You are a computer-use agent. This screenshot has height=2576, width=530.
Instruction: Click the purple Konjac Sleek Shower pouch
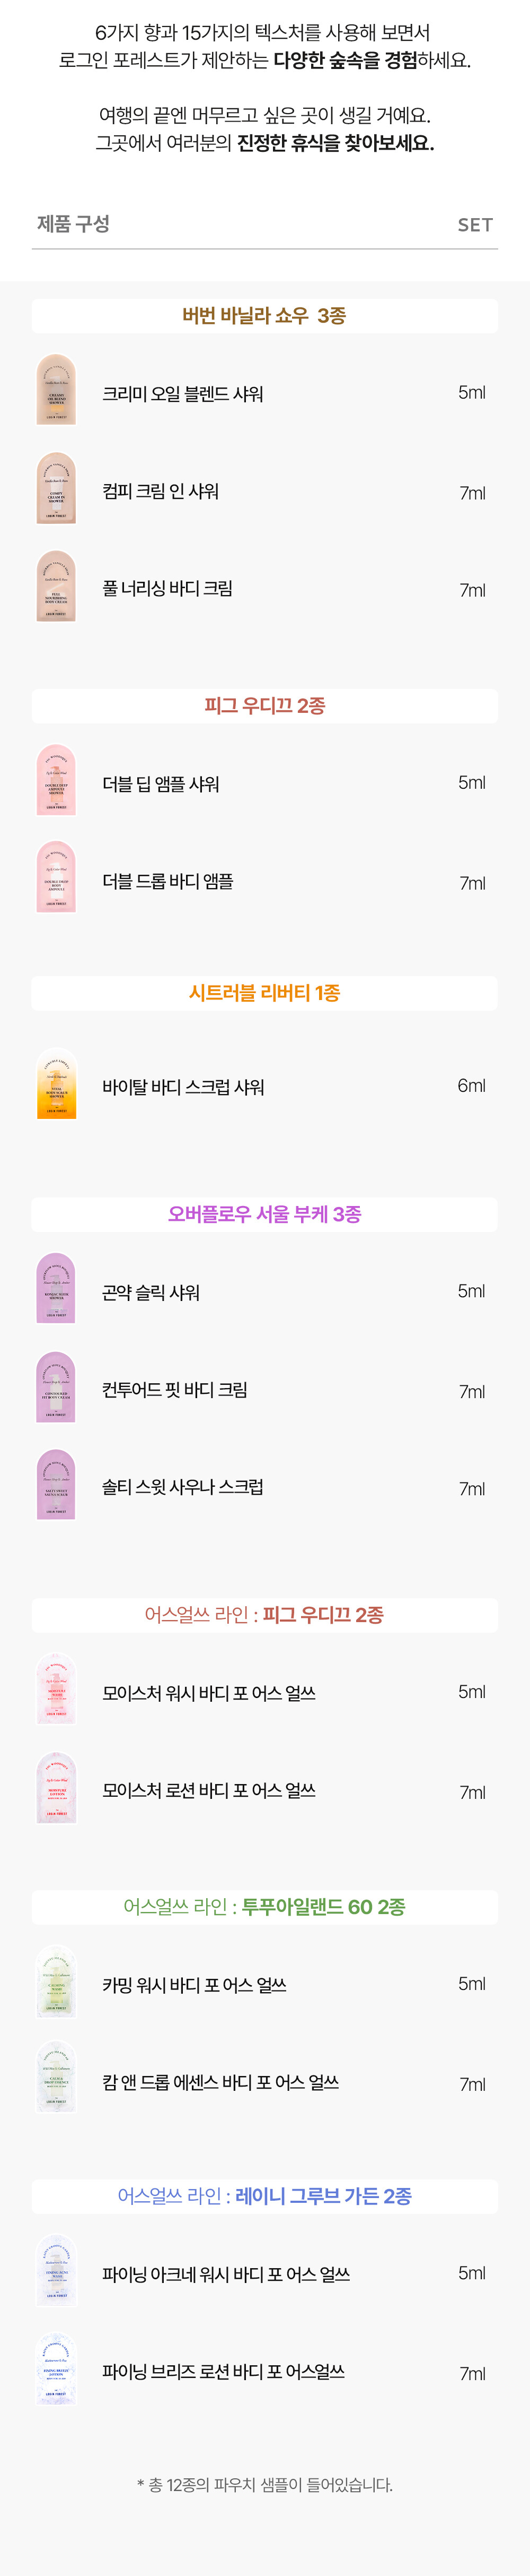[x=56, y=1288]
